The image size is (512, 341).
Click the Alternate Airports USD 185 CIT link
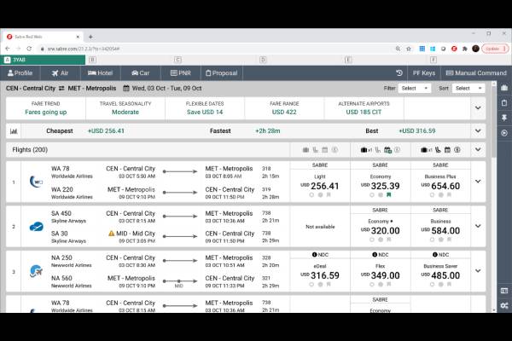(364, 113)
